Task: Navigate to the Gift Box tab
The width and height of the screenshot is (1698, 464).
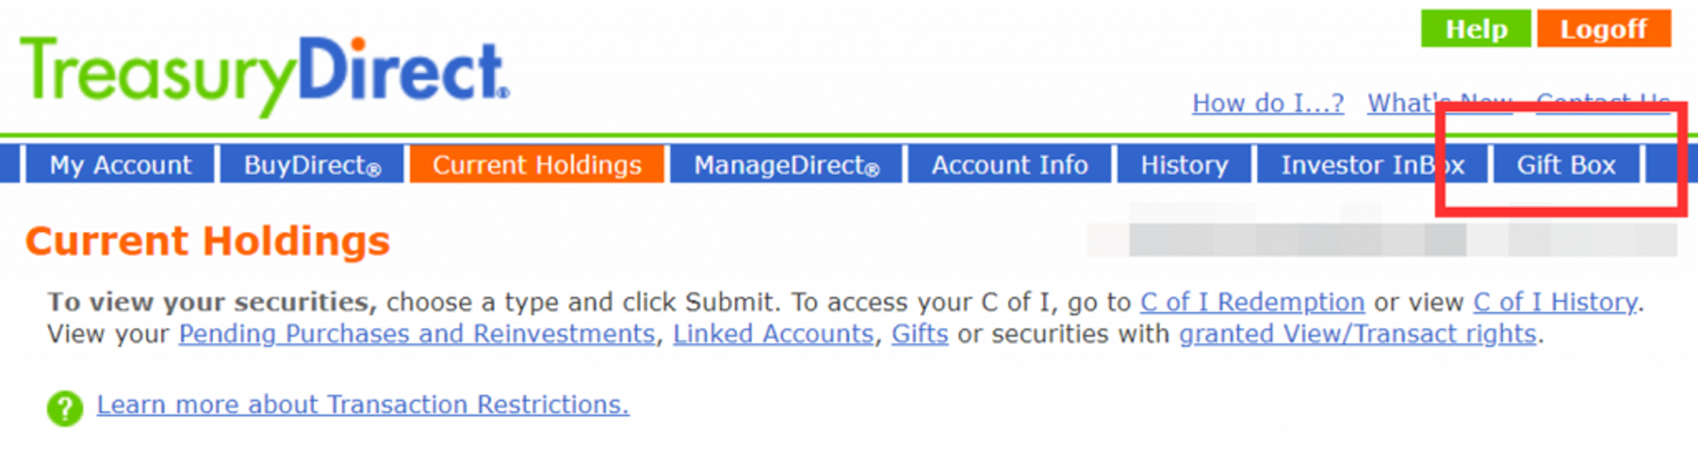Action: 1566,165
